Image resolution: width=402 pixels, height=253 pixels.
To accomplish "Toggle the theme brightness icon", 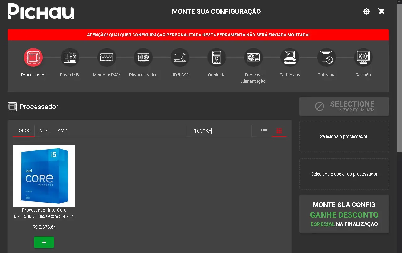I will point(367,12).
